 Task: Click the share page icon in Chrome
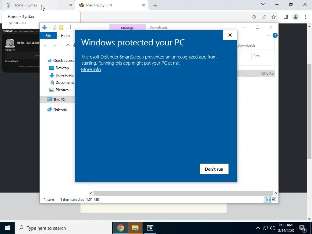[x=264, y=17]
